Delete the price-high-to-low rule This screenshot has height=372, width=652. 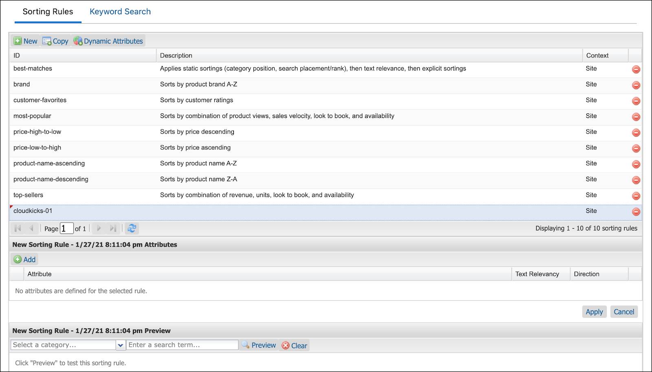pos(636,133)
